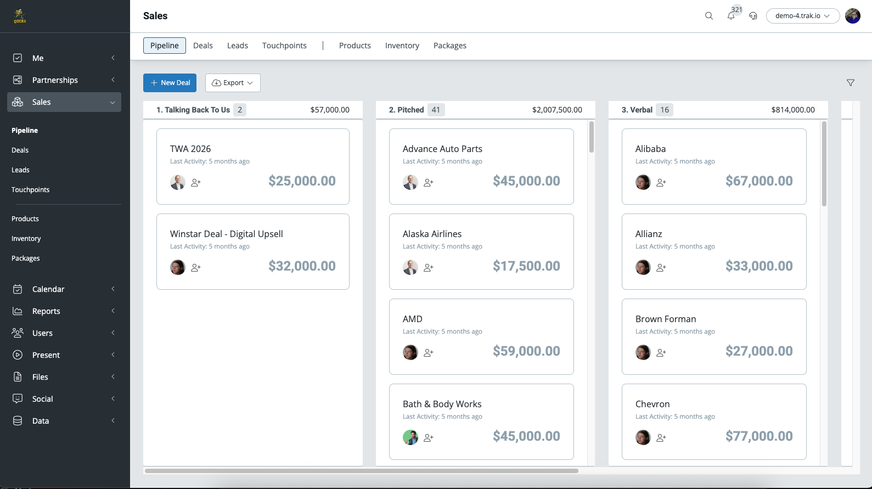This screenshot has height=489, width=872.
Task: Open Inventory in the sidebar submenu
Action: (x=26, y=239)
